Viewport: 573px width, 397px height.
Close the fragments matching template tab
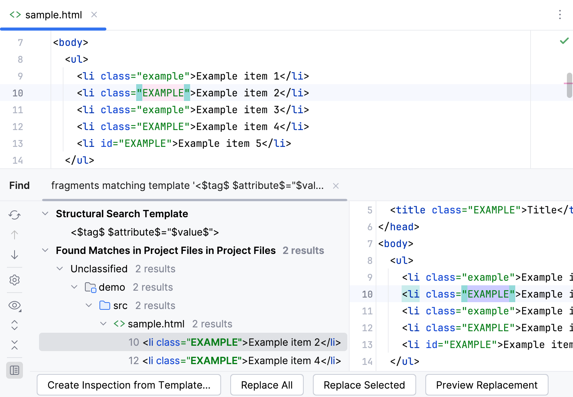336,186
